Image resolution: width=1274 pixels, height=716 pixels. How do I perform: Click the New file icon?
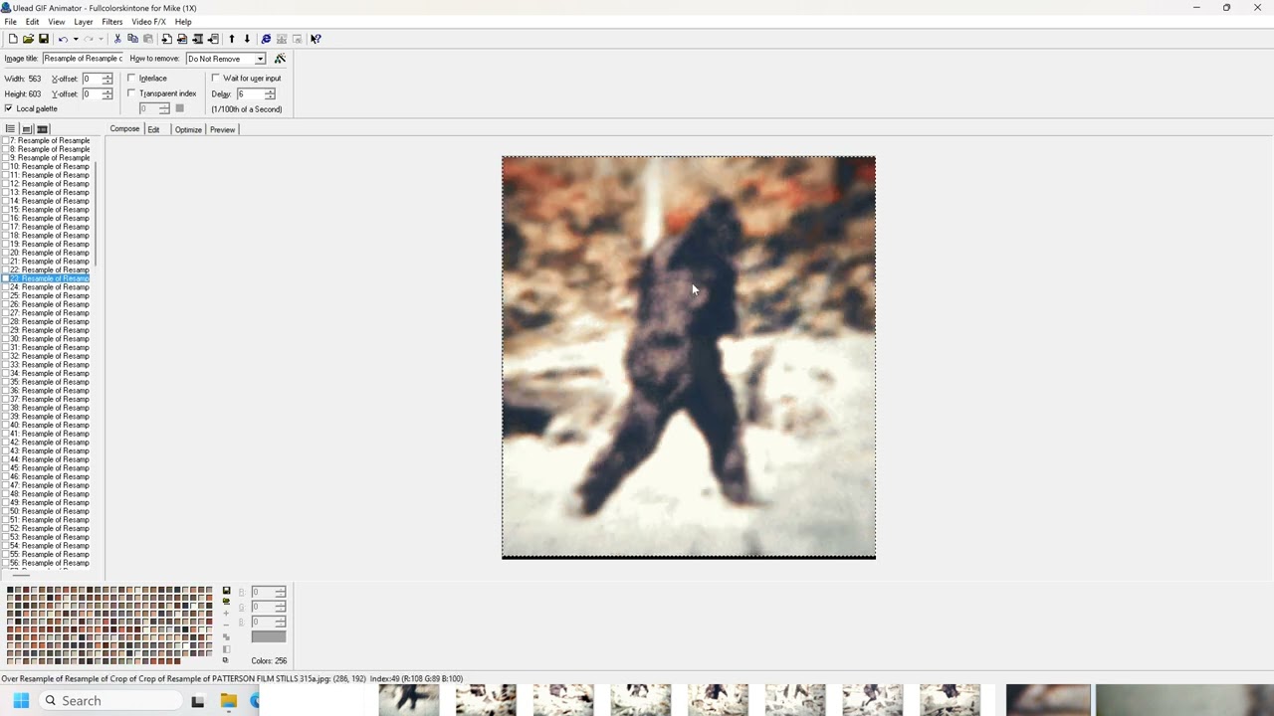(x=13, y=39)
